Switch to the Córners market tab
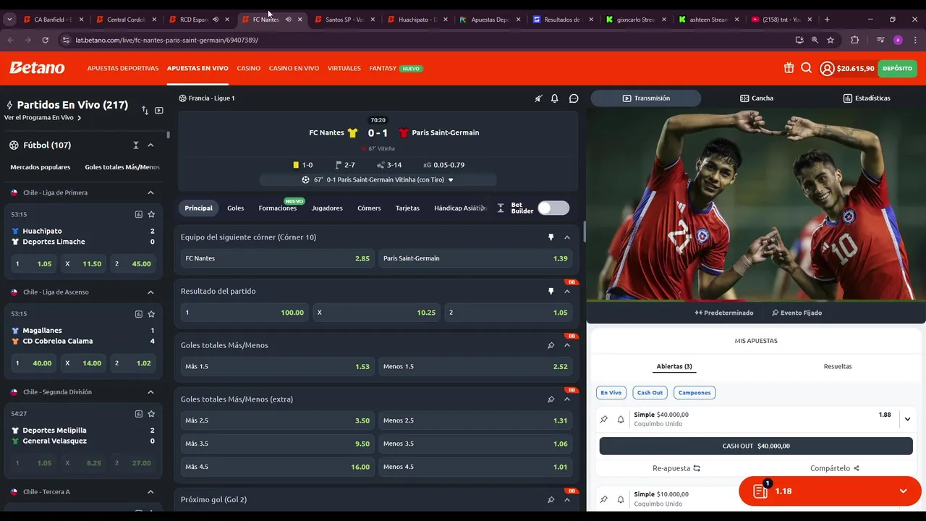This screenshot has height=521, width=926. 369,208
